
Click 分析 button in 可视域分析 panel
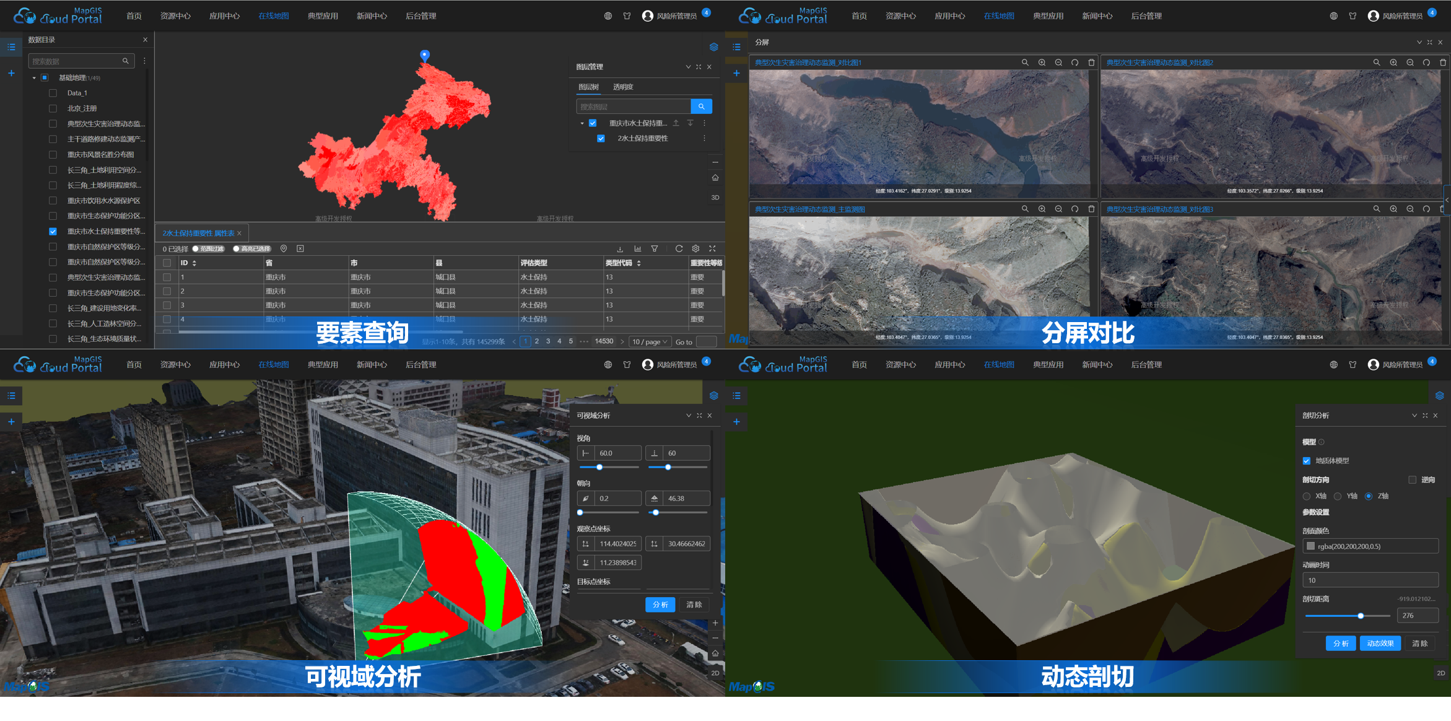click(660, 605)
